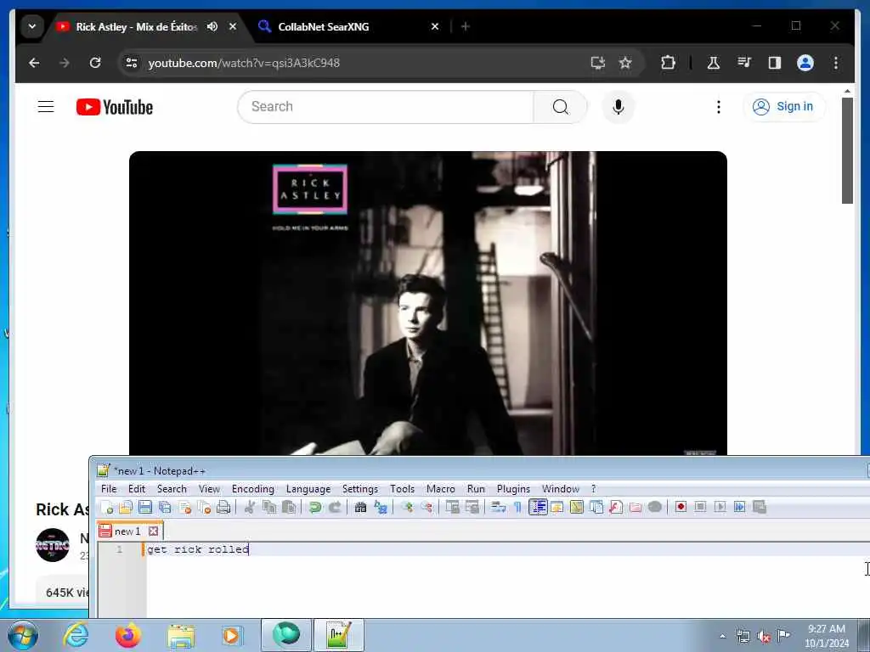Open Windows Start menu orb
This screenshot has height=652, width=870.
coord(23,635)
